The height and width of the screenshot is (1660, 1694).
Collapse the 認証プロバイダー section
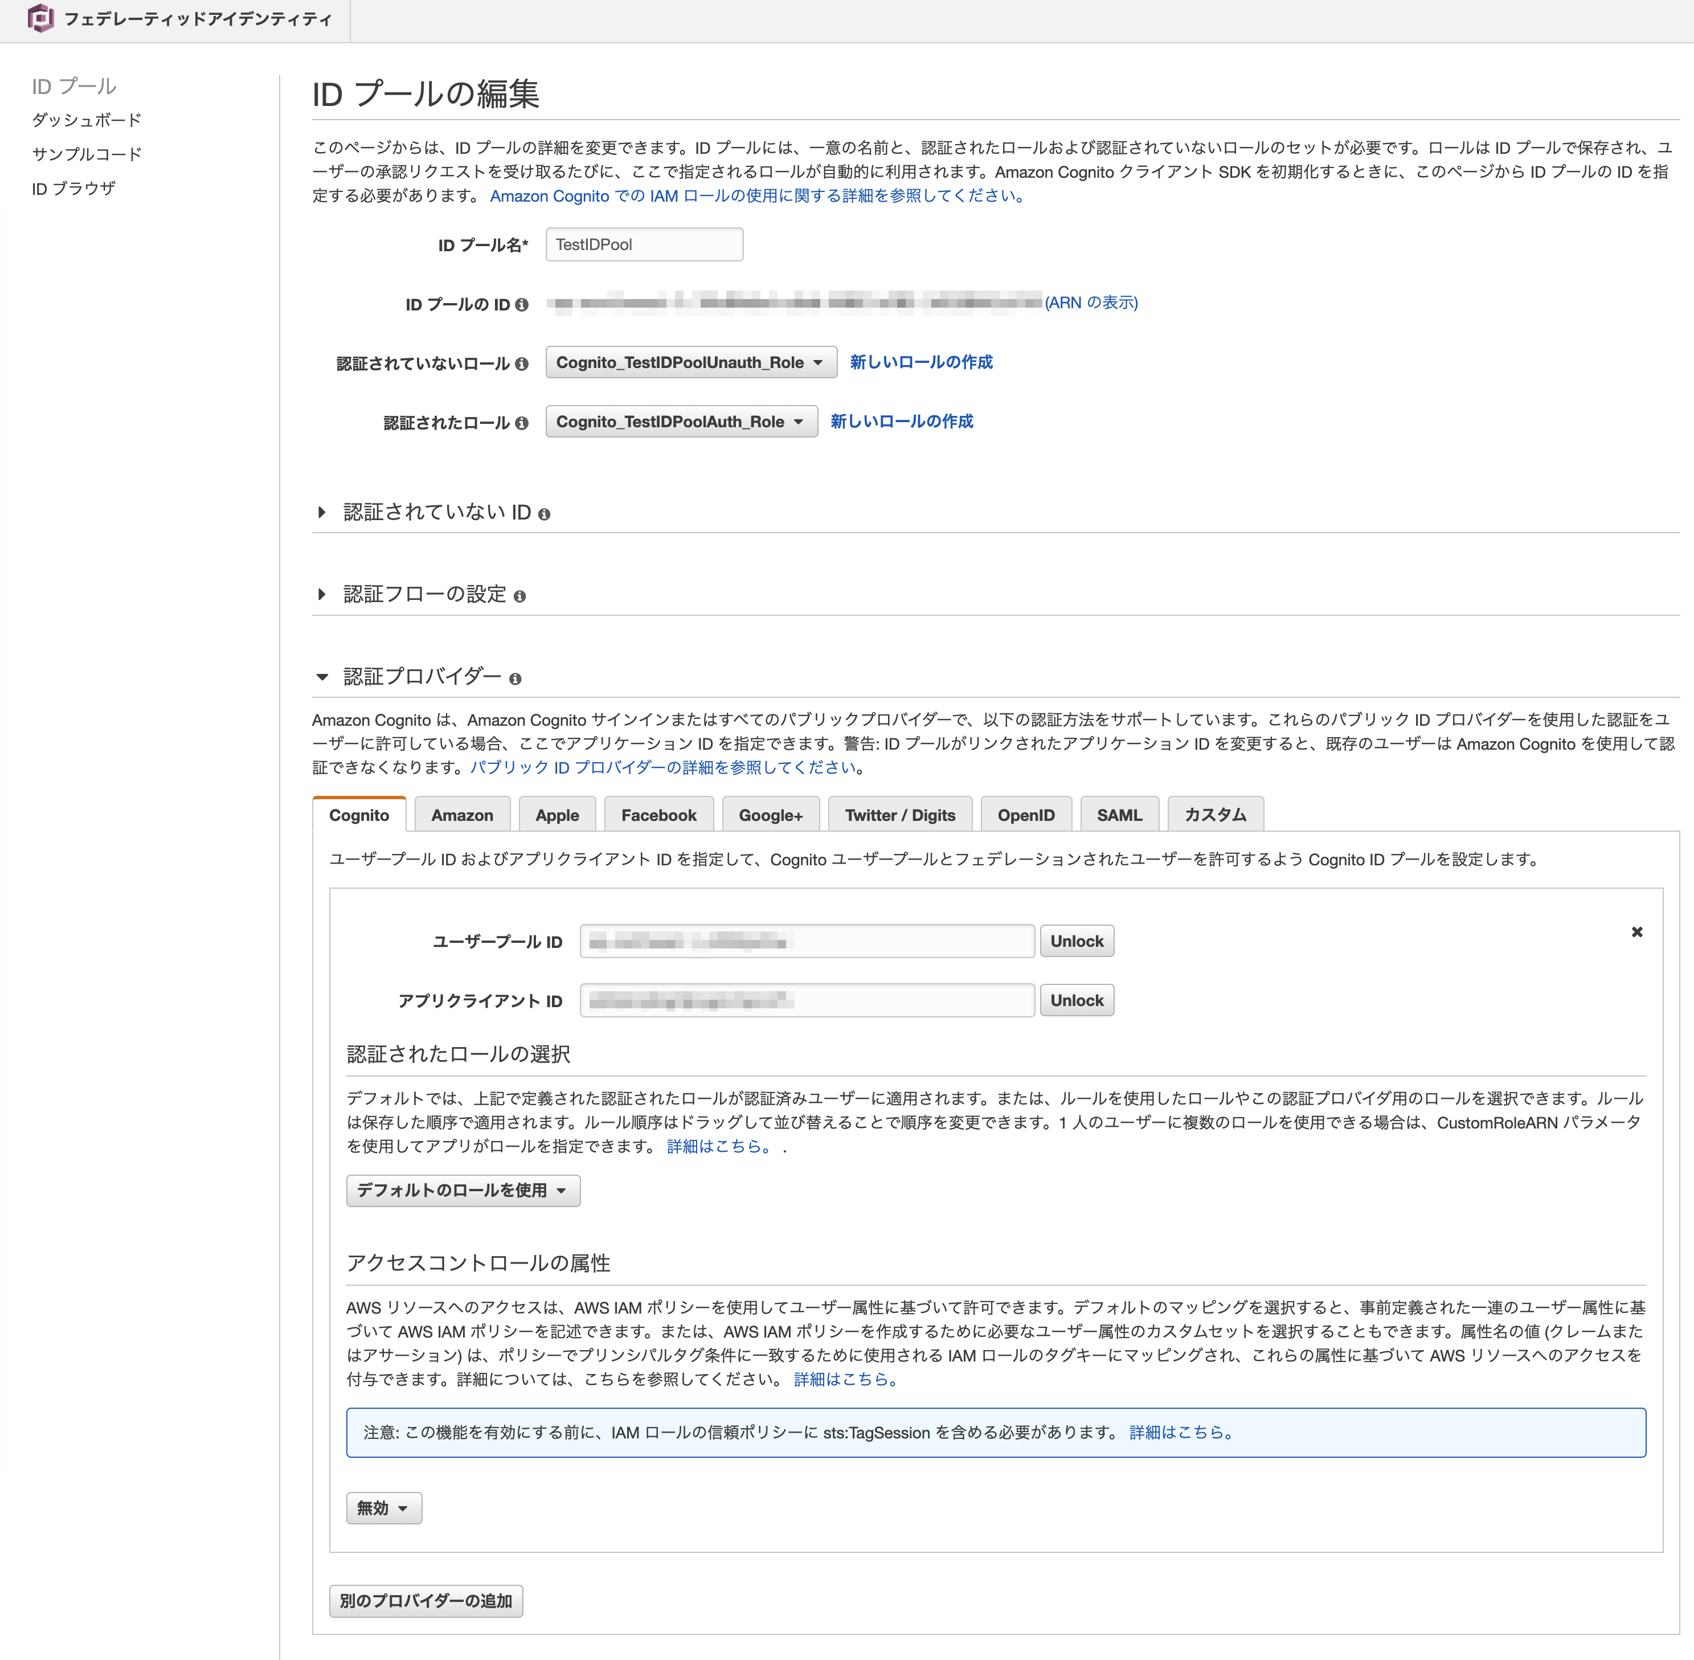pyautogui.click(x=322, y=677)
